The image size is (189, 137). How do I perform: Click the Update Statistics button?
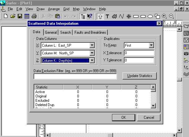coord(140,76)
